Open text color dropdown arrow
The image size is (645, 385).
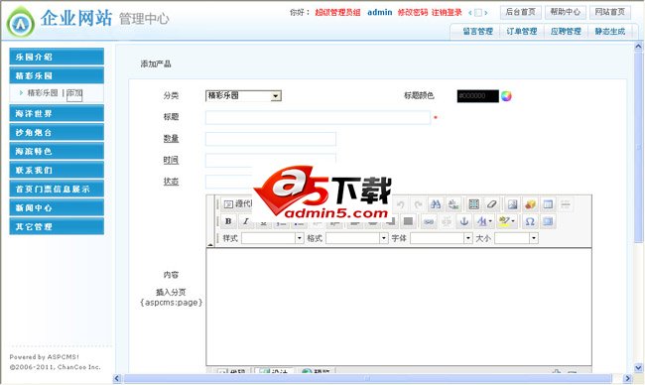[490, 221]
